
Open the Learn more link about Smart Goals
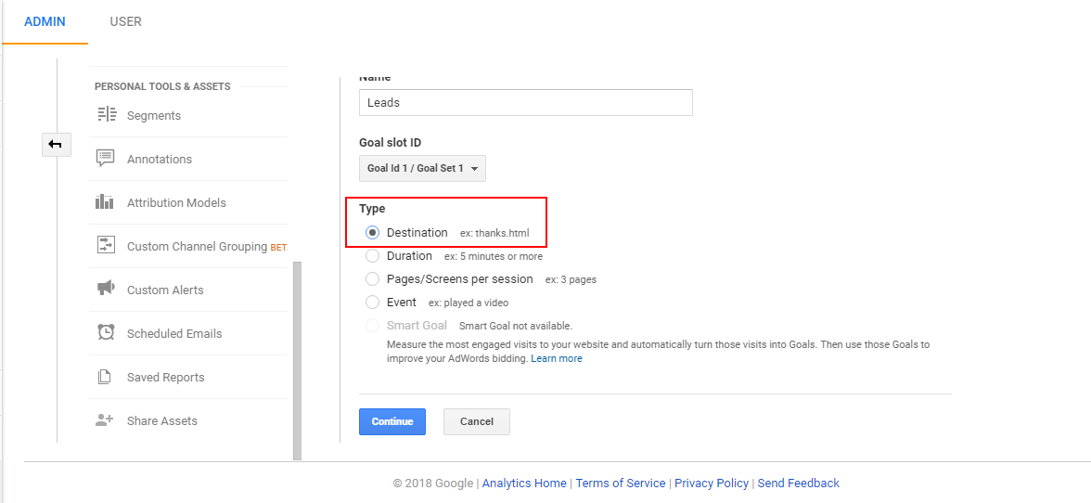pyautogui.click(x=557, y=358)
